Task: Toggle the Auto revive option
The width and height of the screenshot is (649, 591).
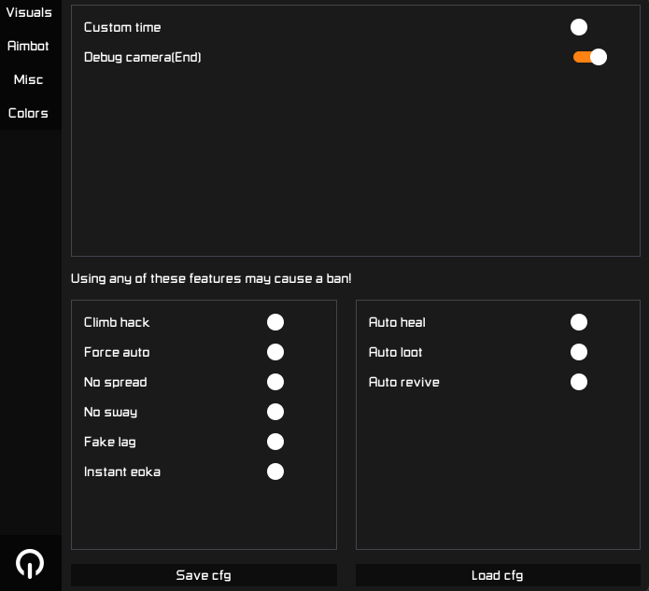Action: click(x=579, y=382)
